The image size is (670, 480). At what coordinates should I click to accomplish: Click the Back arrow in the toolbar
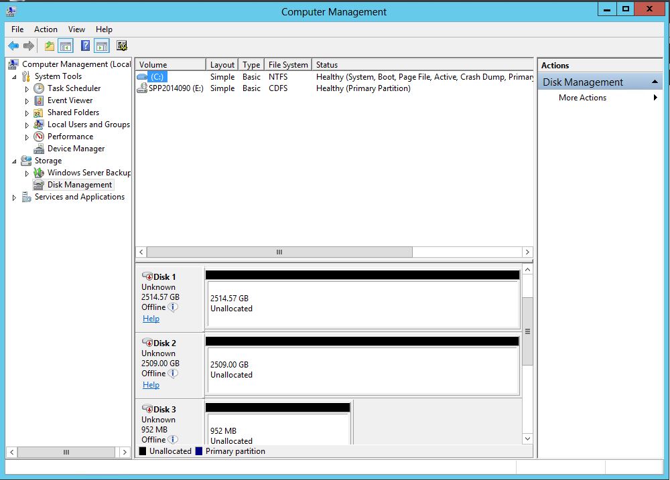[x=13, y=46]
